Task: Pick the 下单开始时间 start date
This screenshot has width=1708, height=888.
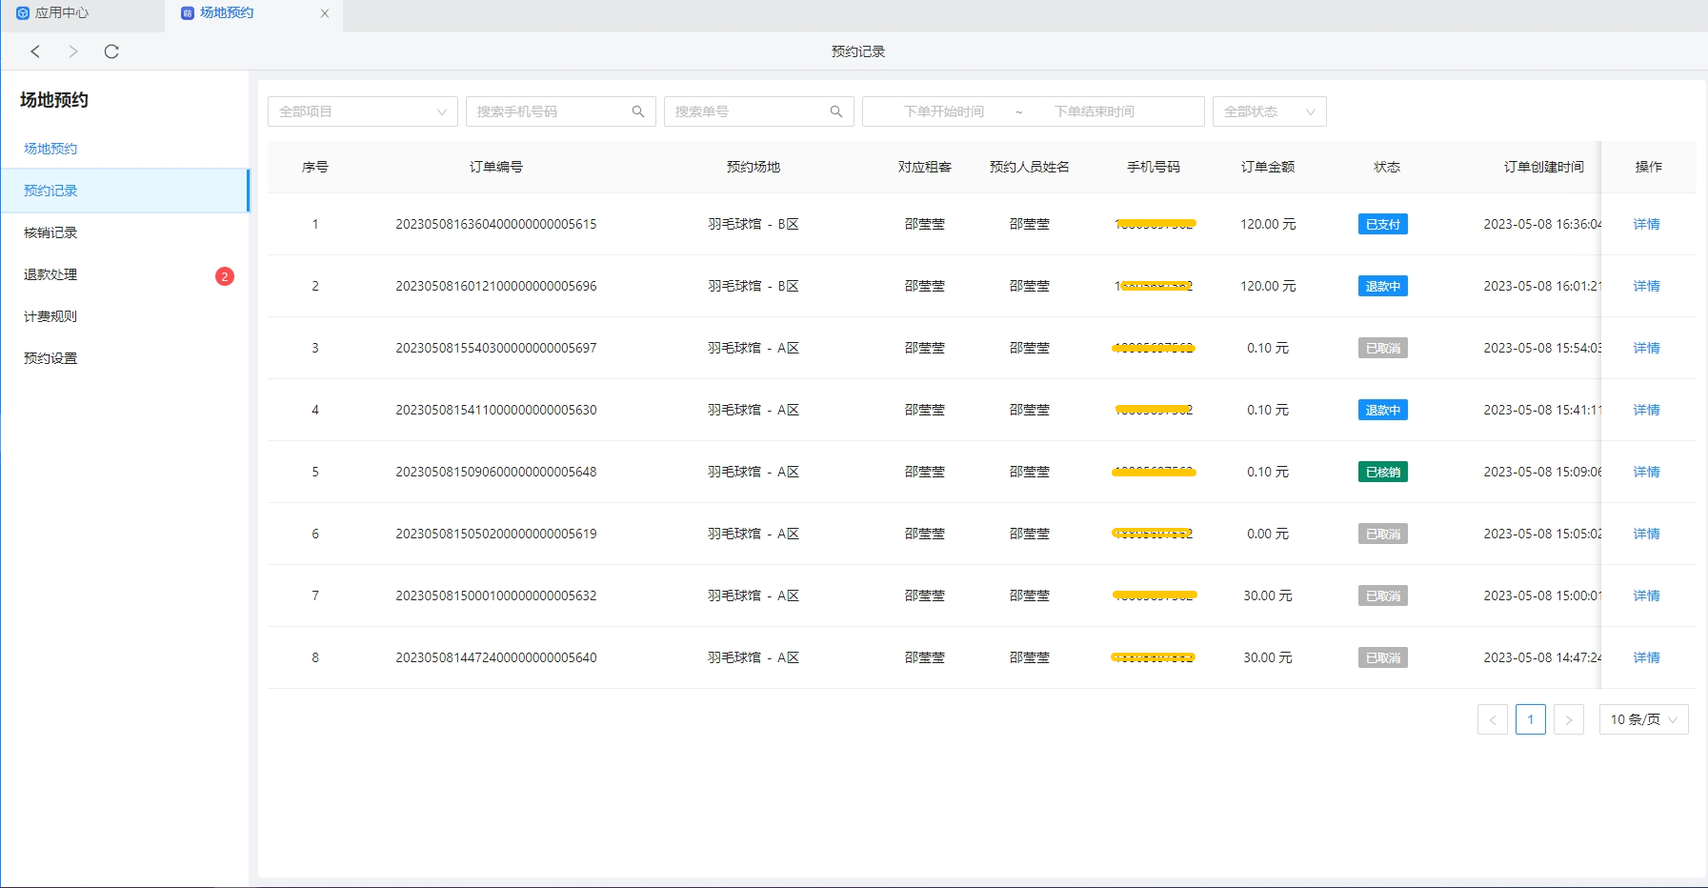Action: pyautogui.click(x=944, y=111)
